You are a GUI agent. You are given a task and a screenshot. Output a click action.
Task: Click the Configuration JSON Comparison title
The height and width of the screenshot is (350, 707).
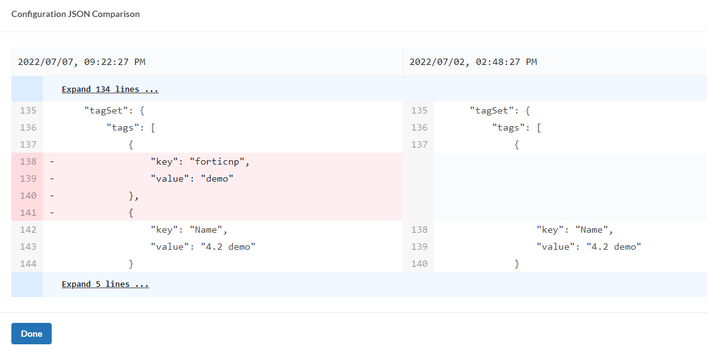76,14
